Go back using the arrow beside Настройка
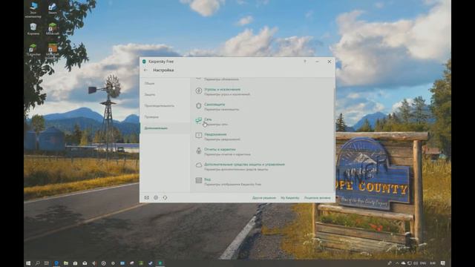Screen dimensions: 475x267 pos(145,70)
